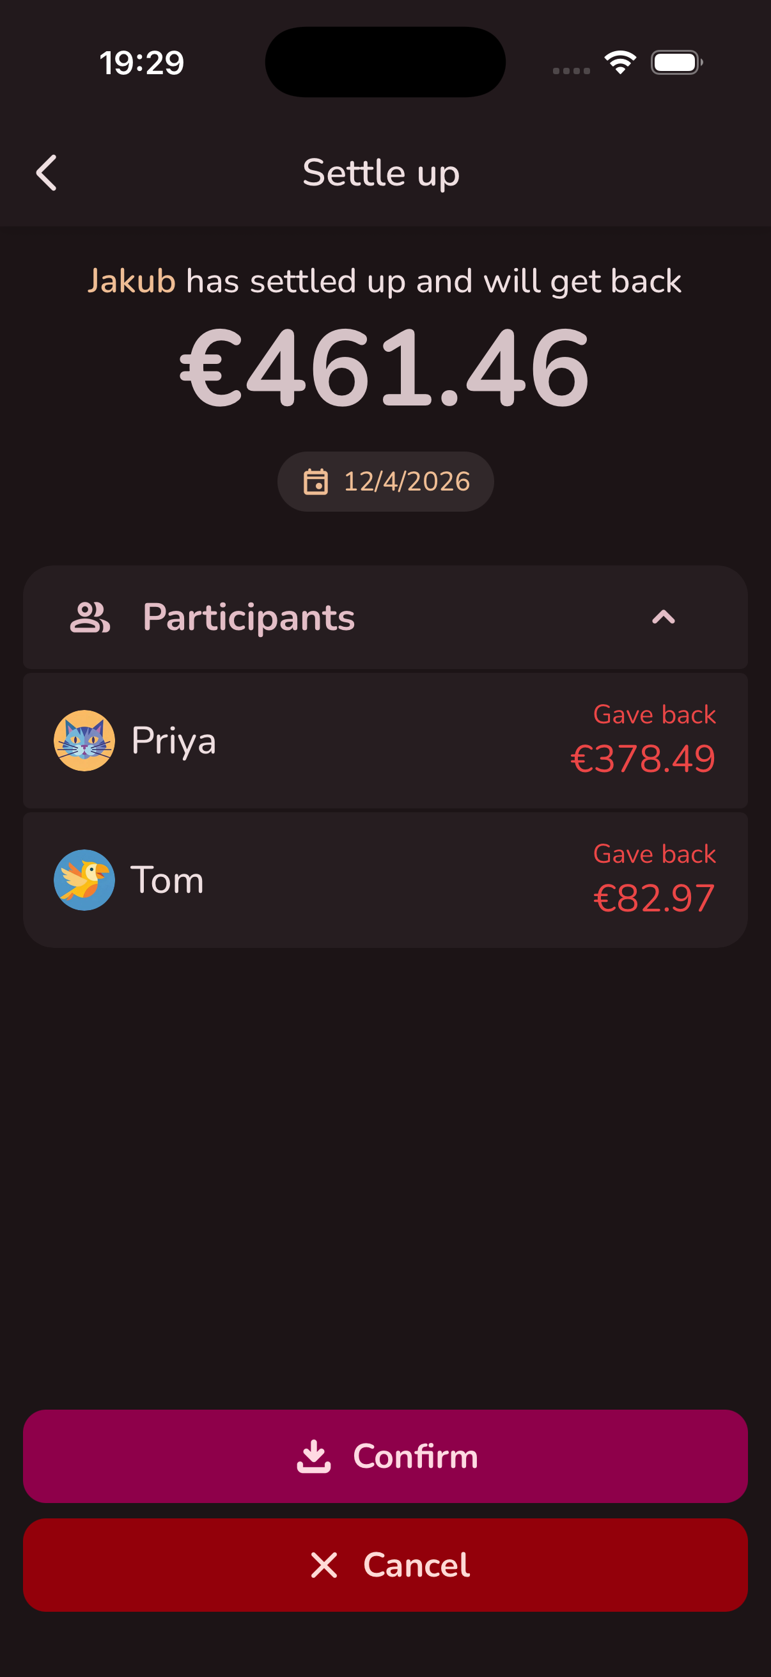The width and height of the screenshot is (771, 1677).
Task: Click the calendar icon in date chip
Action: click(316, 482)
